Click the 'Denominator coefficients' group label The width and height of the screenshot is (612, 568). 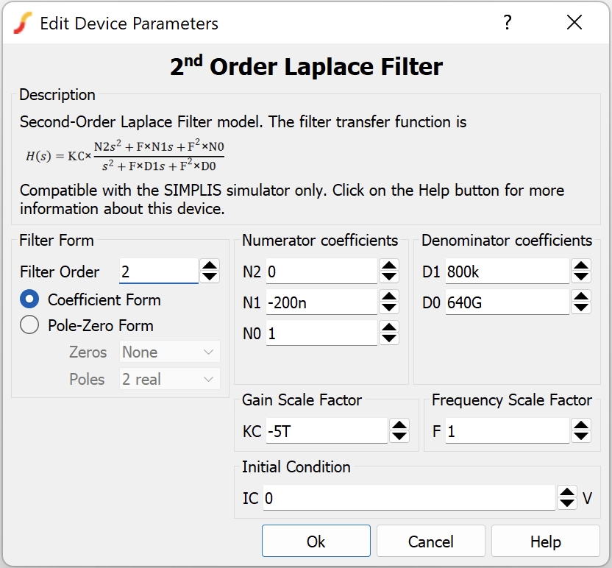tap(507, 240)
